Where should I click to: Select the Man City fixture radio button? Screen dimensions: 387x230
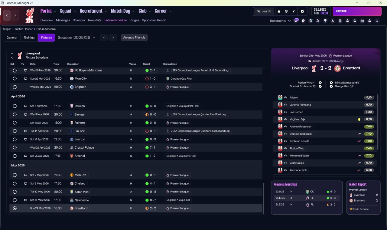[x=15, y=79]
